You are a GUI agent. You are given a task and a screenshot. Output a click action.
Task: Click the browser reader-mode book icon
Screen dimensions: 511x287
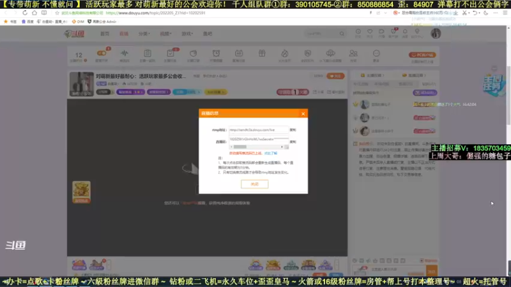click(44, 13)
